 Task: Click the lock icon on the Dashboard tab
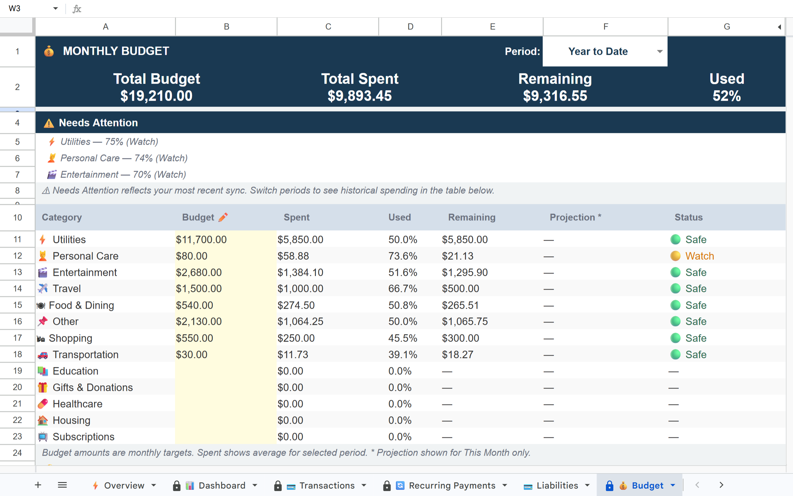pyautogui.click(x=177, y=485)
